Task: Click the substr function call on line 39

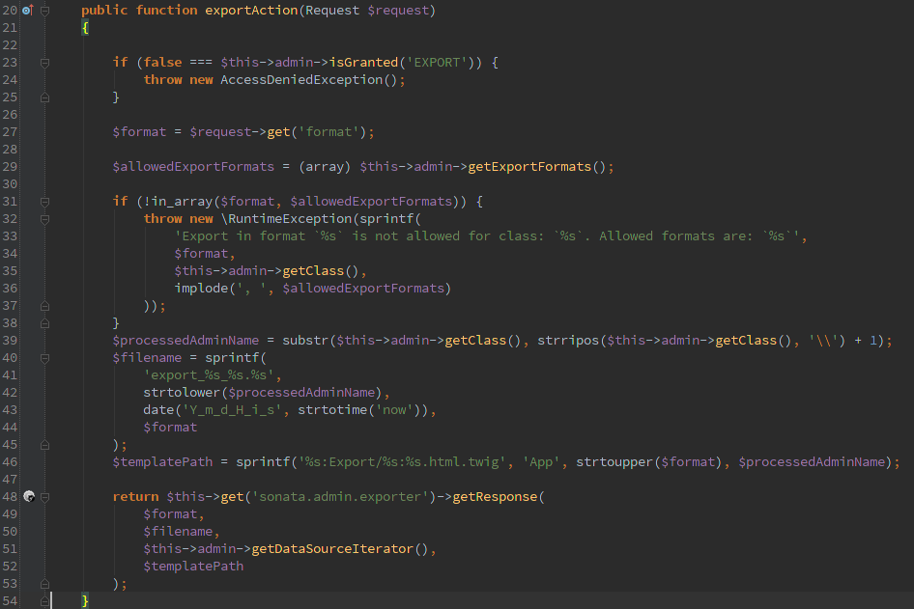Action: pos(305,340)
